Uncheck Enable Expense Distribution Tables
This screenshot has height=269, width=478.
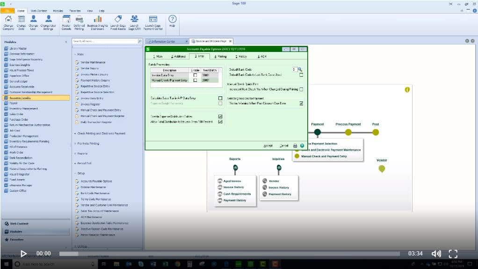pyautogui.click(x=220, y=116)
